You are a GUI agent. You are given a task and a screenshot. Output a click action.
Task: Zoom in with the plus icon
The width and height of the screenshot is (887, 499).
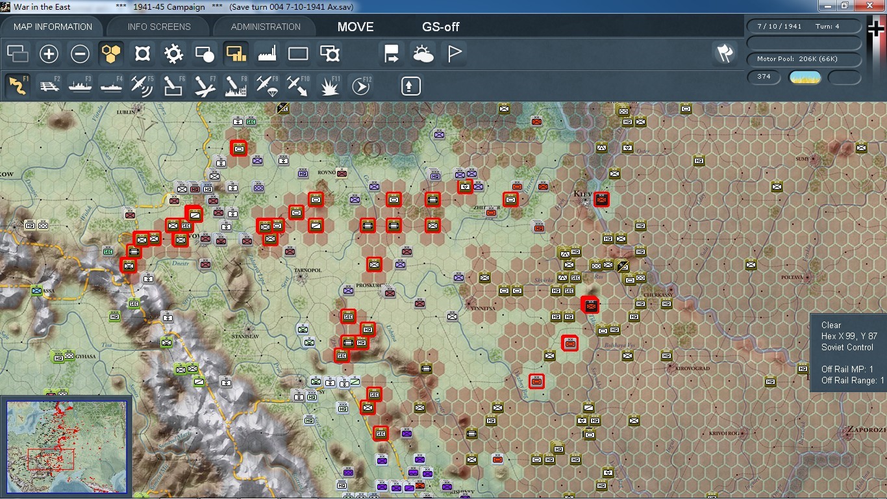(49, 54)
